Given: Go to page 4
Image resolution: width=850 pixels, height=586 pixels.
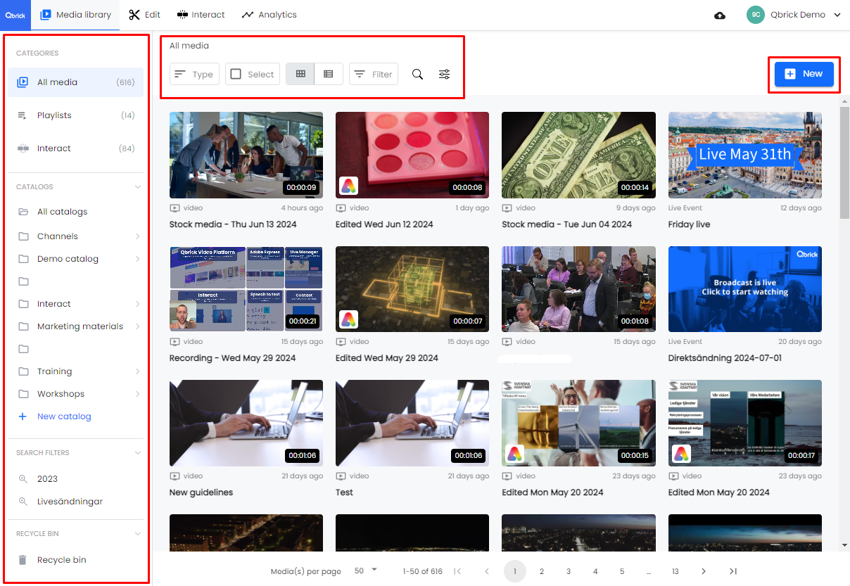Looking at the screenshot, I should point(595,571).
